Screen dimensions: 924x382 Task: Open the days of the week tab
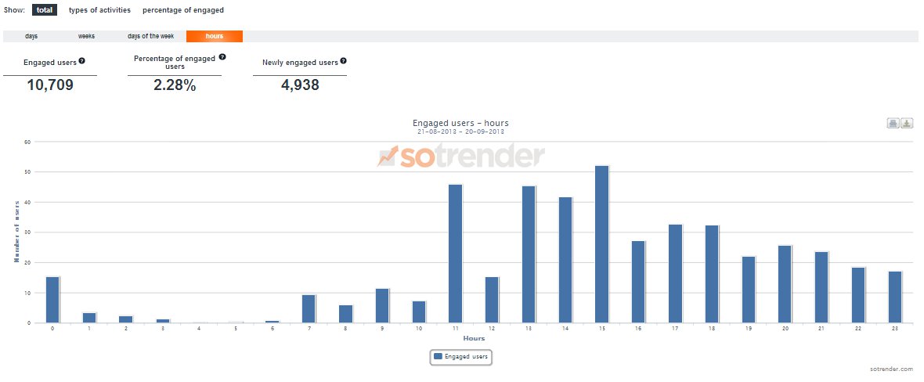[x=150, y=36]
